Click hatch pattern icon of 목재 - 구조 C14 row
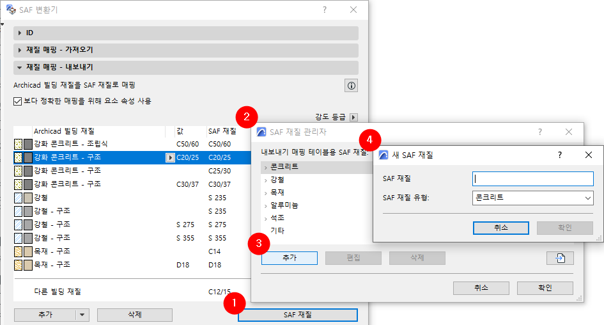This screenshot has width=604, height=325. [18, 251]
